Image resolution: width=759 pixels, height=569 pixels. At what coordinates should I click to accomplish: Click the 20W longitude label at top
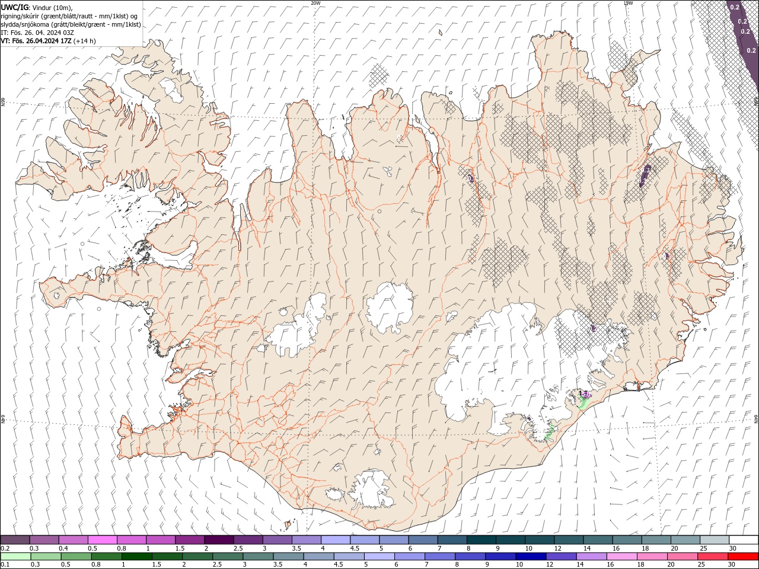[x=315, y=3]
